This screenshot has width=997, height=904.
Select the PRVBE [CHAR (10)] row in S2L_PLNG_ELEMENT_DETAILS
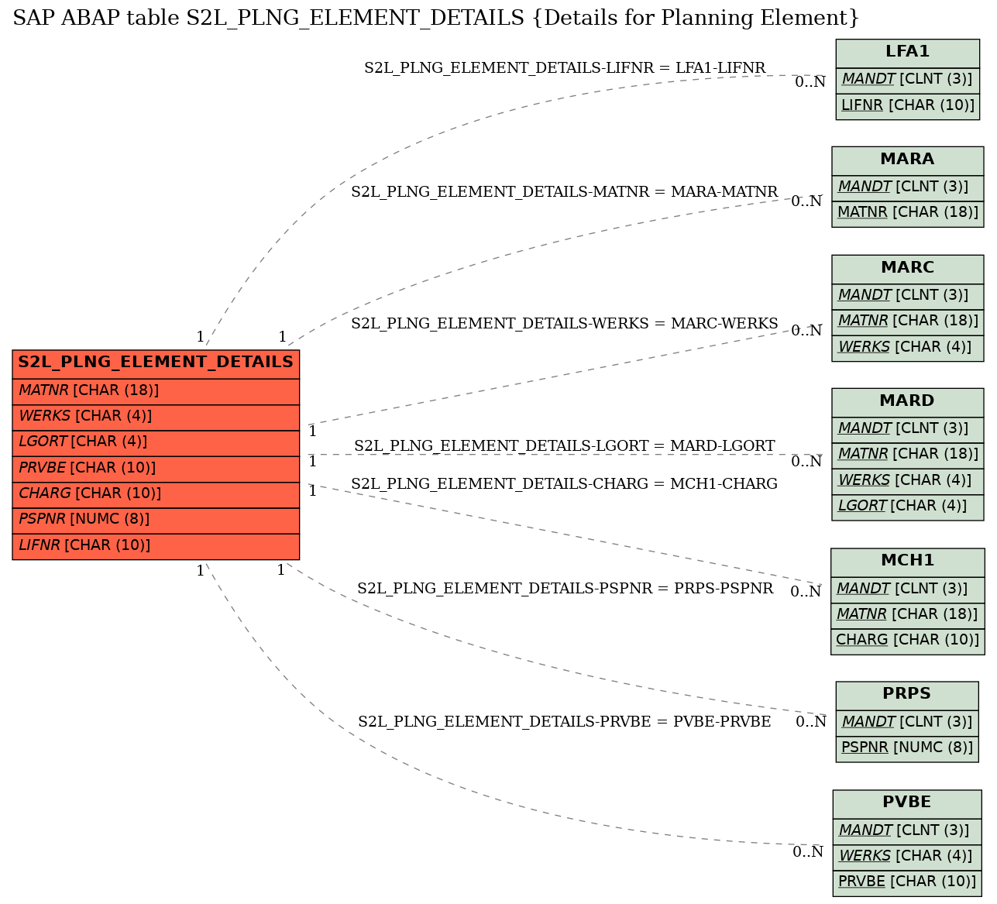[156, 468]
